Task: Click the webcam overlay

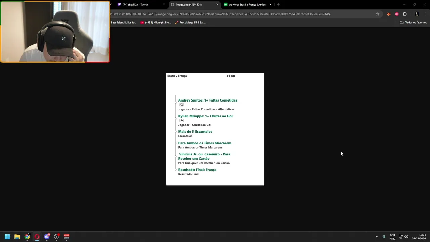Action: [55, 31]
